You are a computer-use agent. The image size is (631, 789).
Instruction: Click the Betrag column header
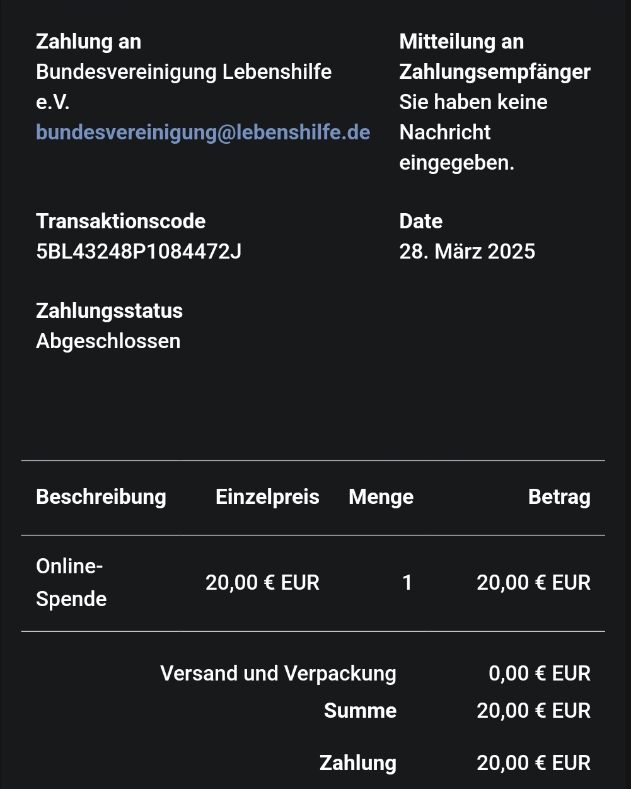(x=559, y=497)
